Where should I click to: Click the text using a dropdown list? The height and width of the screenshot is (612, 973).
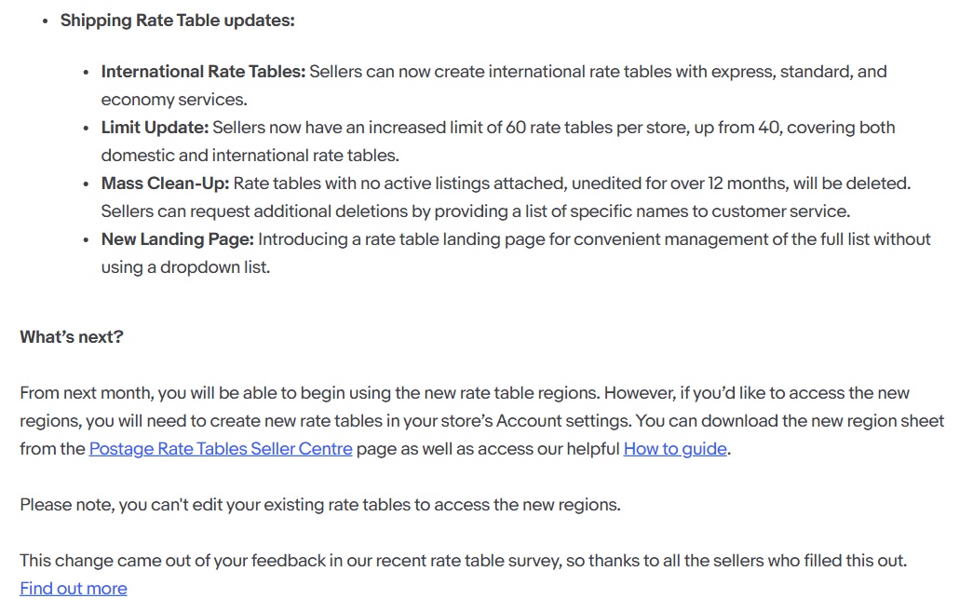185,267
